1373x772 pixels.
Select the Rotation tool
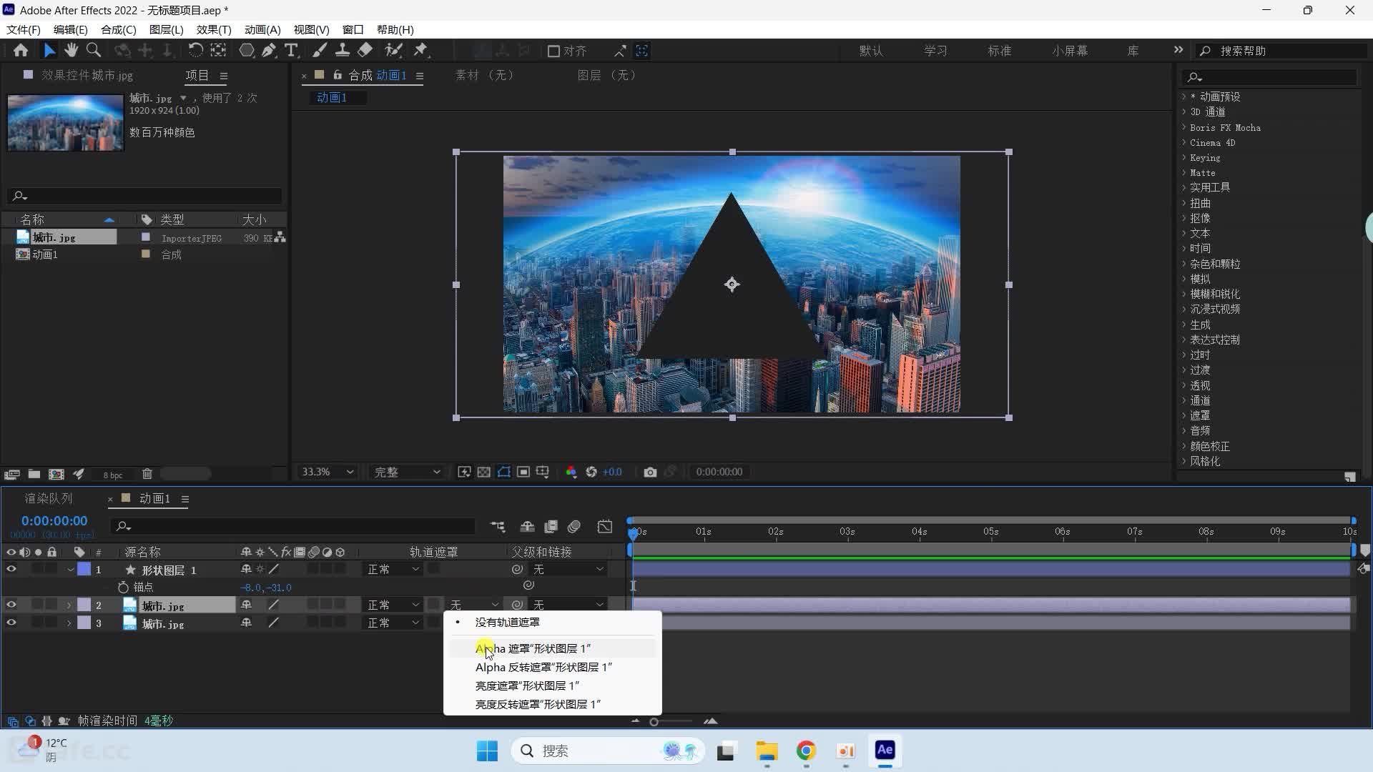click(195, 51)
